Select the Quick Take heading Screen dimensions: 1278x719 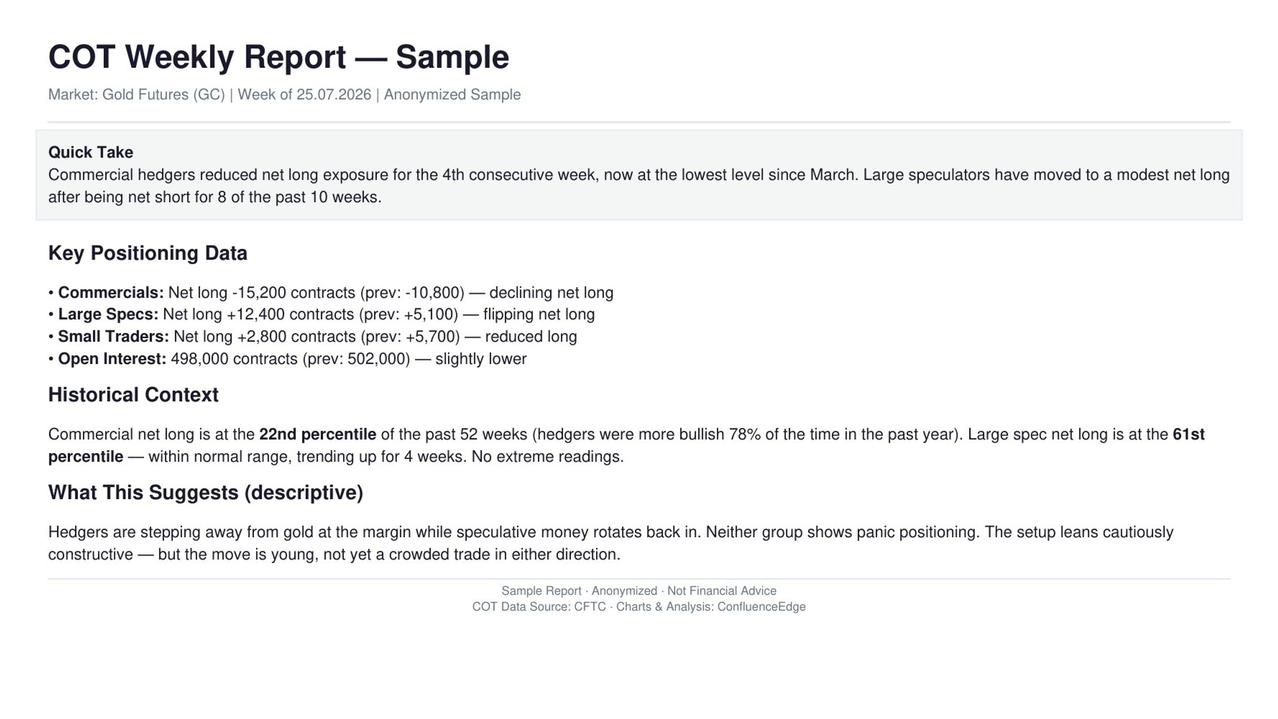click(90, 152)
